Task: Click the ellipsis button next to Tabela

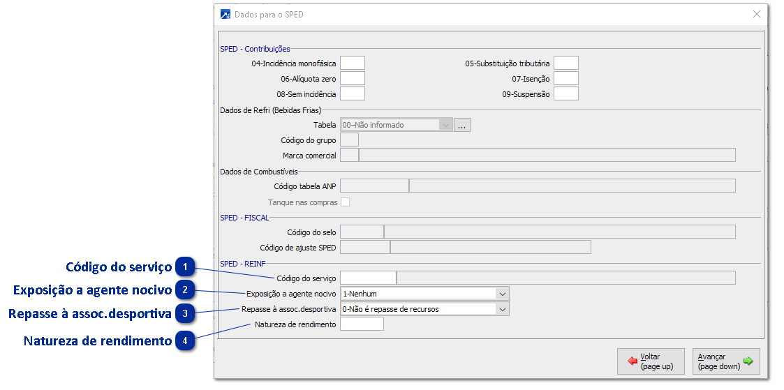Action: point(464,125)
